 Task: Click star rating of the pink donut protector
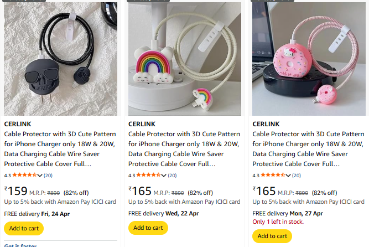click(273, 175)
